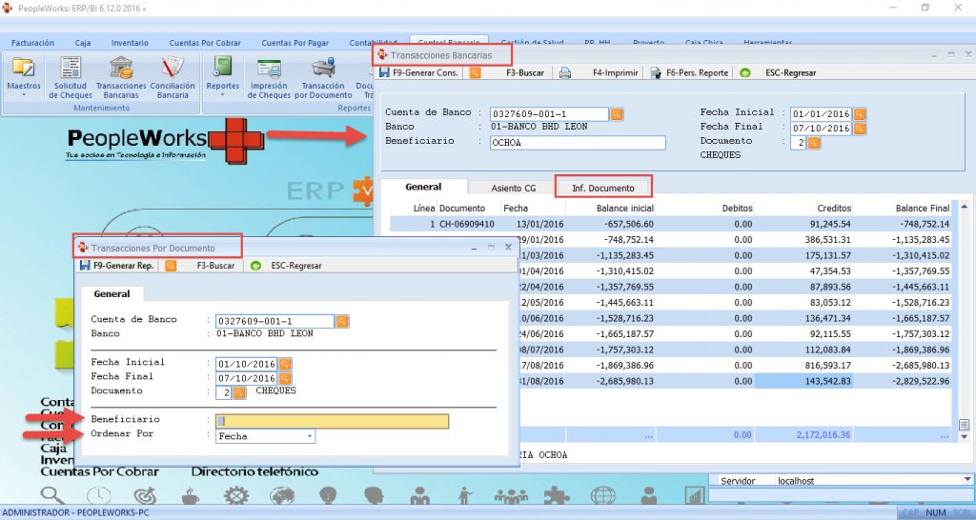Click the Creditos column header

833,209
